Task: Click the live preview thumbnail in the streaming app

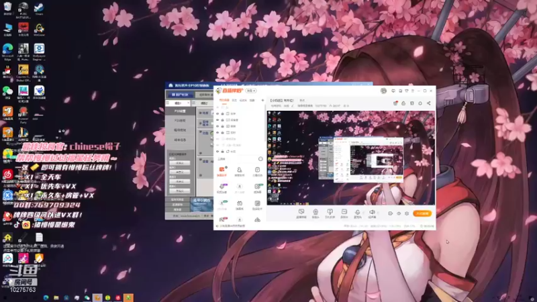Action: pyautogui.click(x=351, y=158)
